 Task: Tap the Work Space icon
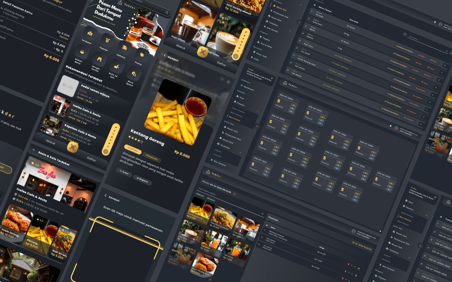[134, 74]
